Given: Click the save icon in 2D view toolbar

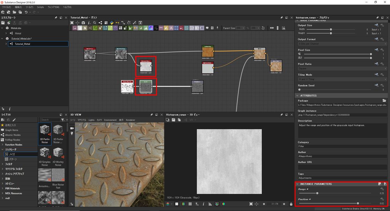Looking at the screenshot, I should point(173,120).
